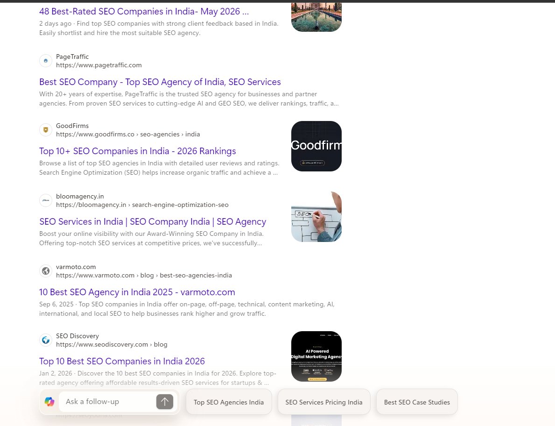
Task: Open '48 Best-Rated SEO Companies in India' result
Action: [144, 12]
